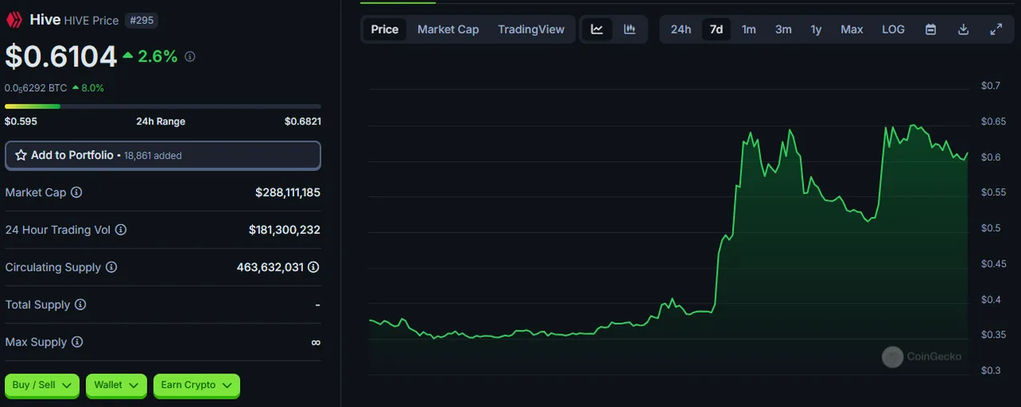Open the Buy / Sell dropdown
This screenshot has width=1021, height=407.
click(x=42, y=385)
